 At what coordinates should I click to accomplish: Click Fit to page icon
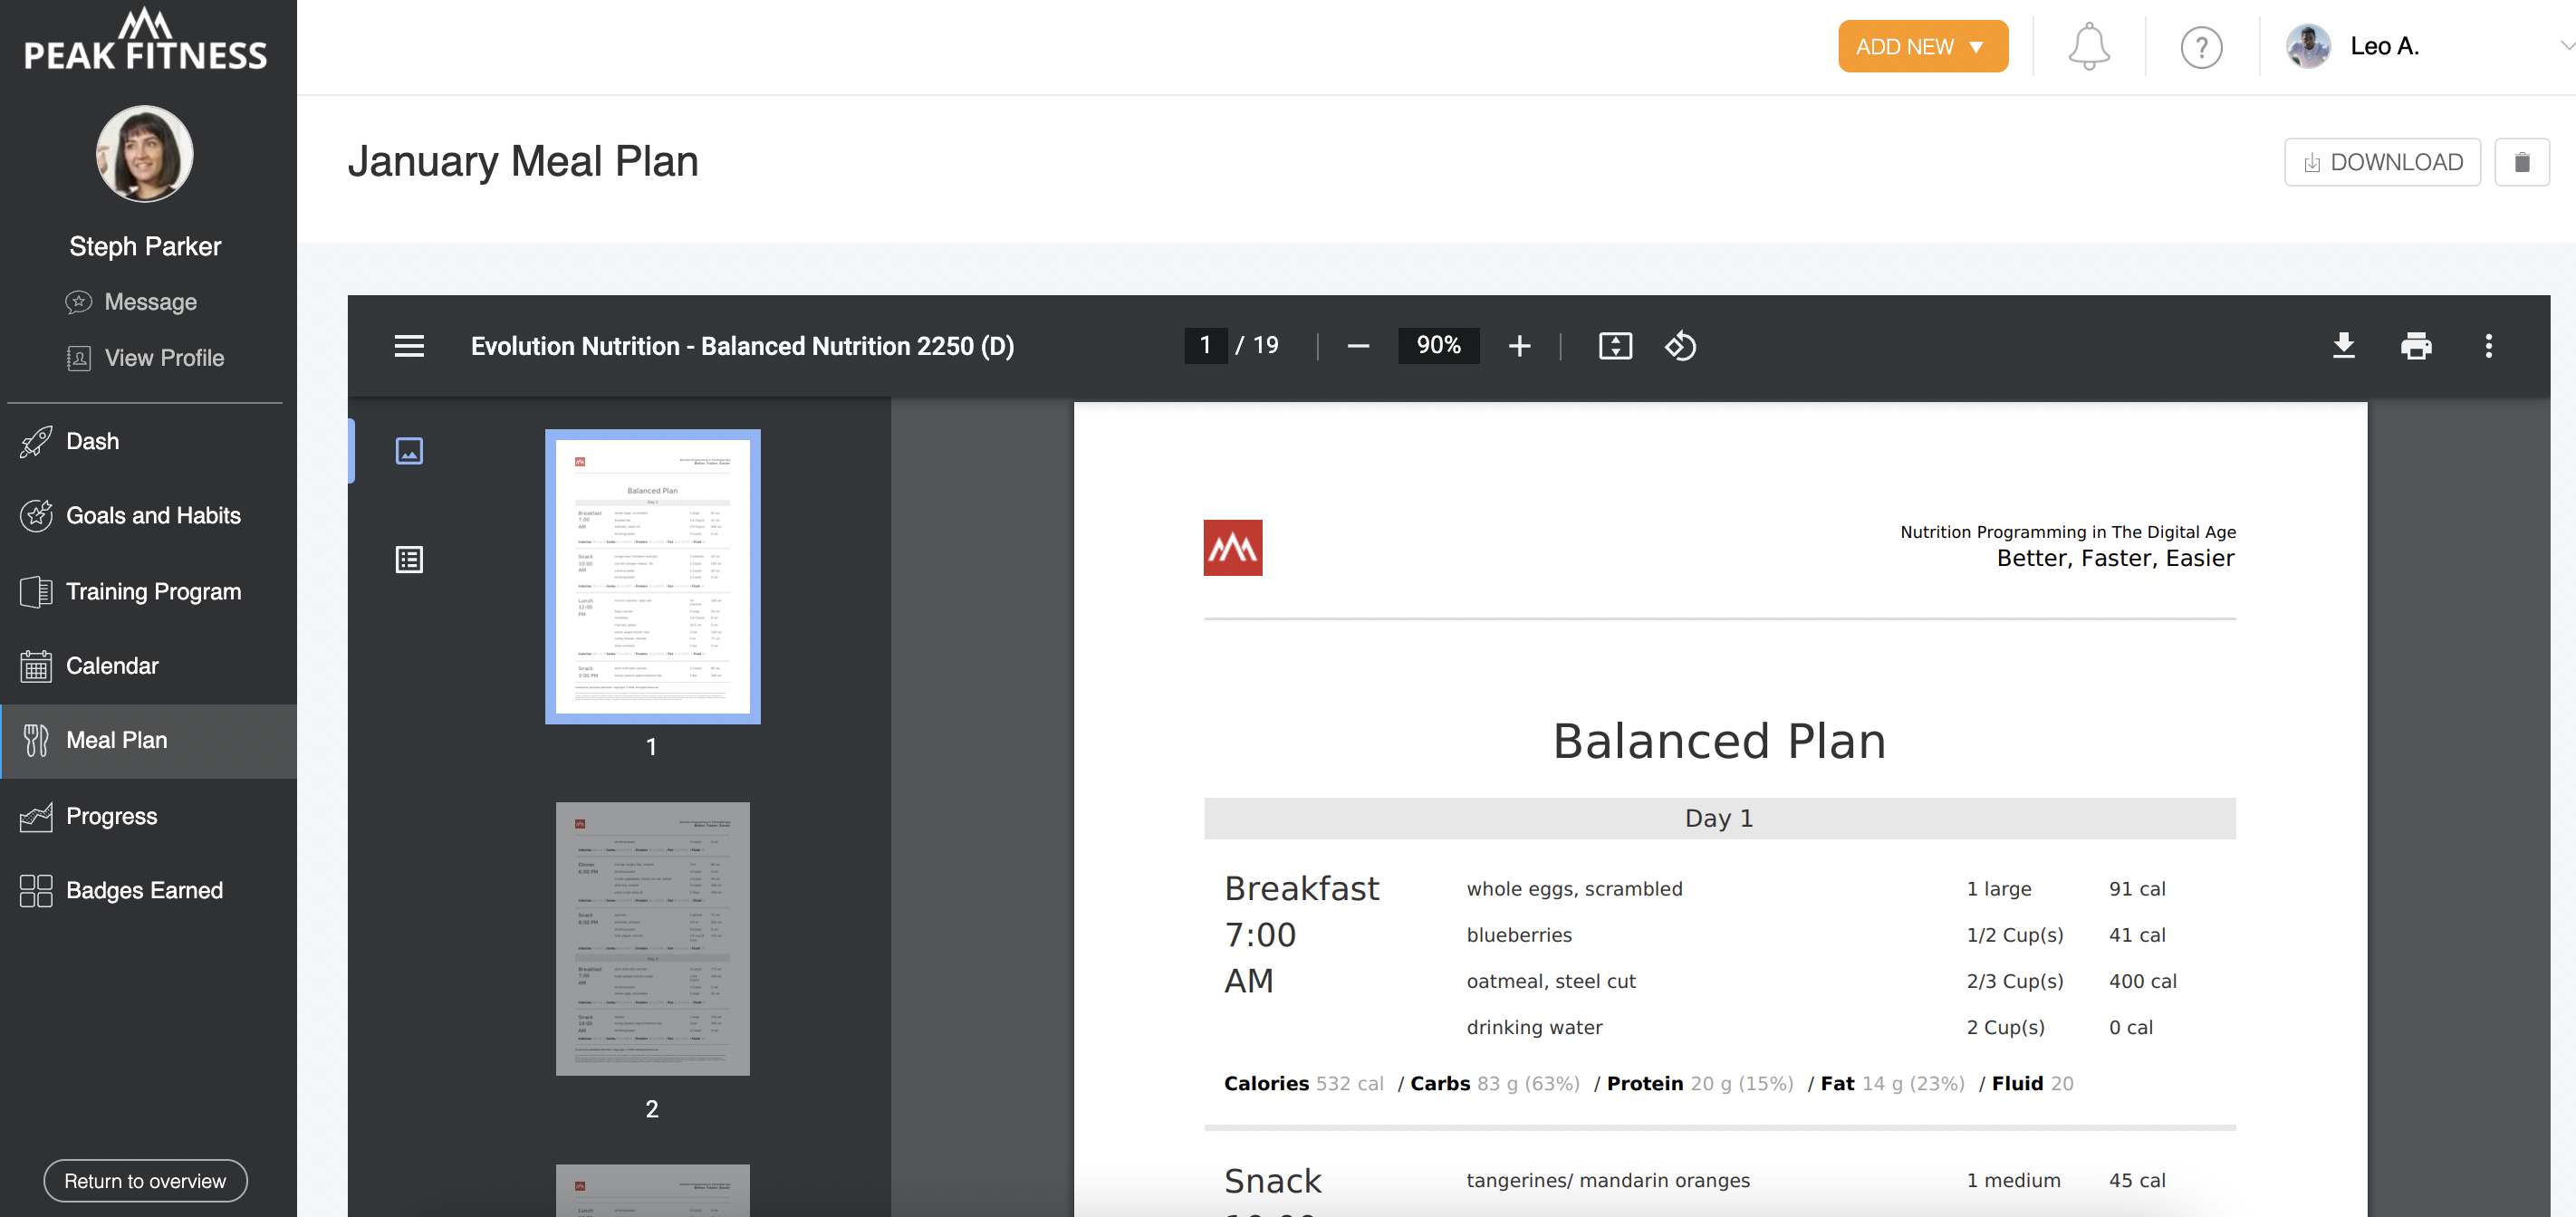tap(1615, 346)
